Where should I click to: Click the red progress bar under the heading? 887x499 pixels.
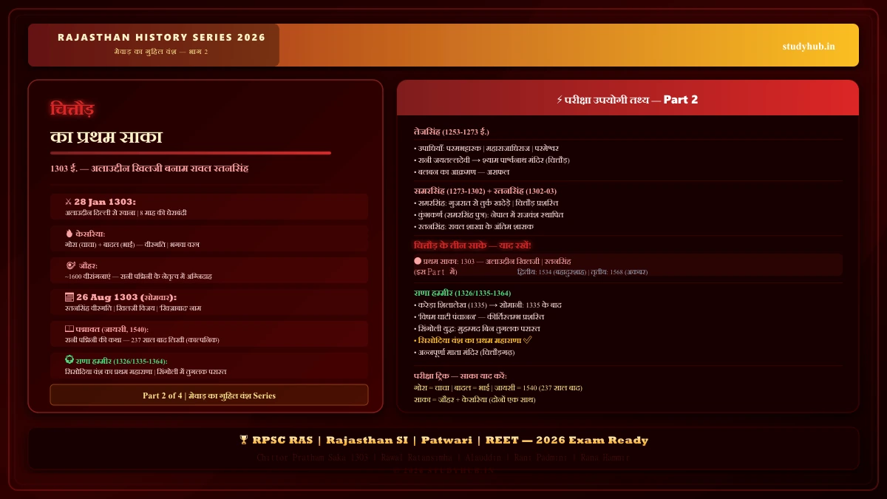coord(191,153)
